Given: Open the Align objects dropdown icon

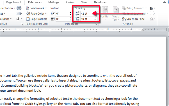Looking at the screenshot, I should coord(152,8).
